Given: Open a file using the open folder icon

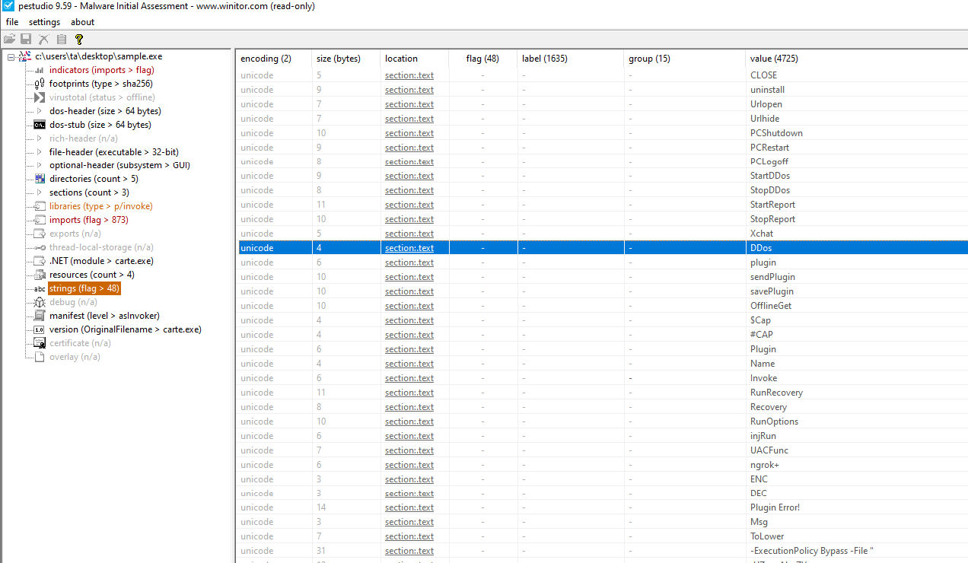Looking at the screenshot, I should (x=9, y=39).
